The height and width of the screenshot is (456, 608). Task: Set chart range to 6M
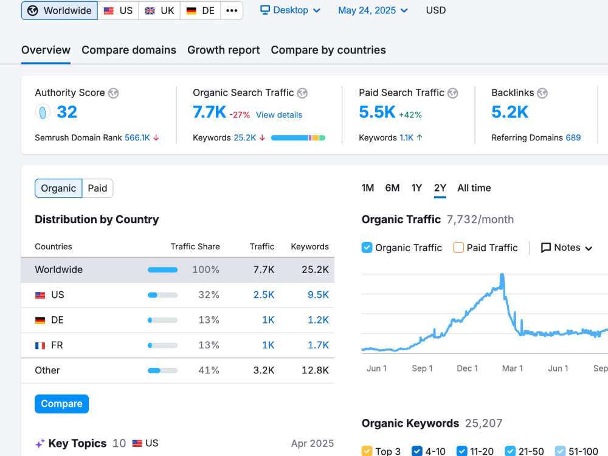(392, 188)
